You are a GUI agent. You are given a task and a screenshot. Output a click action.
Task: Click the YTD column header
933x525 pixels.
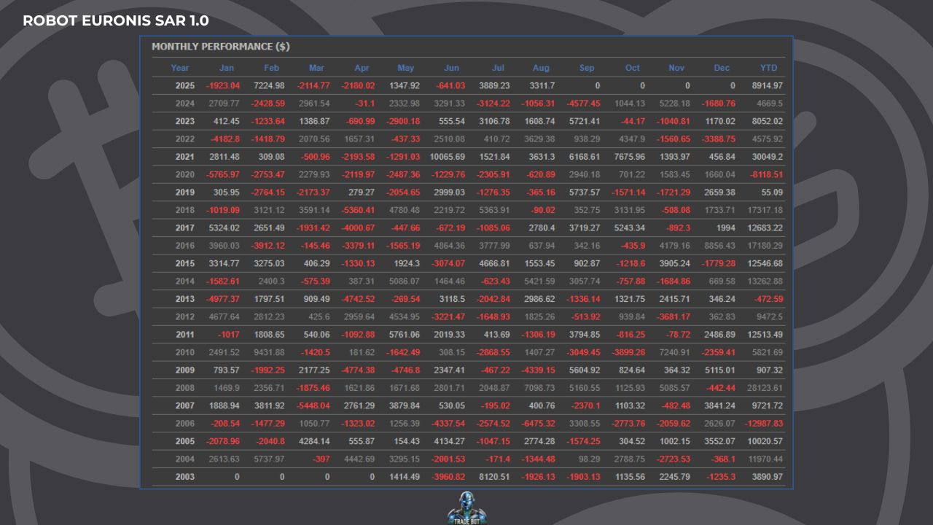pyautogui.click(x=768, y=68)
